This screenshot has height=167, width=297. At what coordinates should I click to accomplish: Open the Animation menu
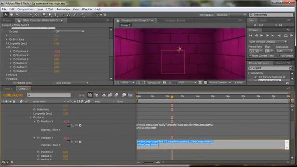click(63, 9)
